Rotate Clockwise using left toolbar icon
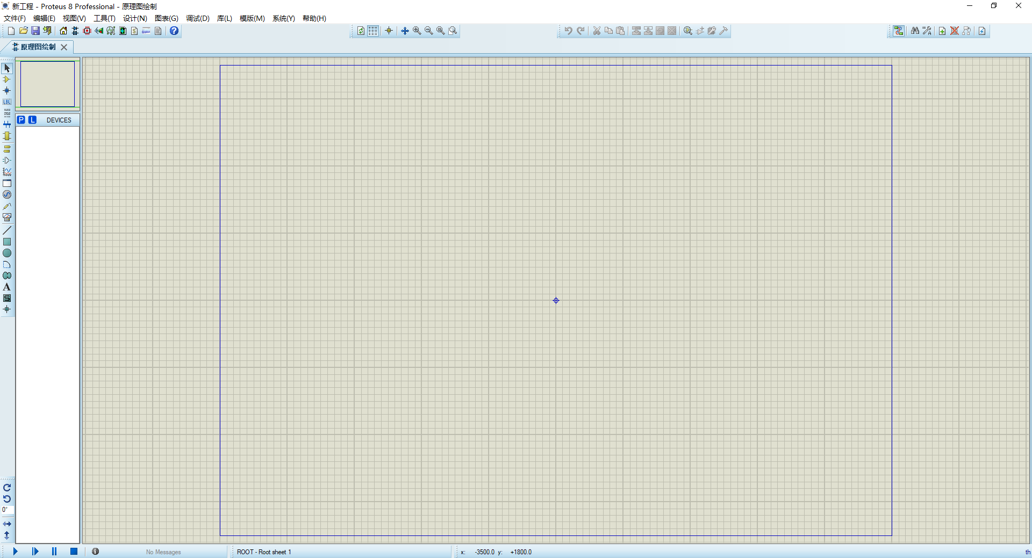The height and width of the screenshot is (558, 1032). (7, 488)
